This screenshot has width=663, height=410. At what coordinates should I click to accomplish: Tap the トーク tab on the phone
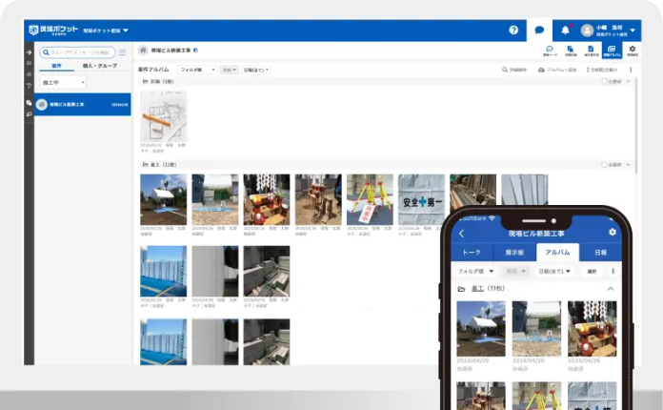[x=472, y=252]
